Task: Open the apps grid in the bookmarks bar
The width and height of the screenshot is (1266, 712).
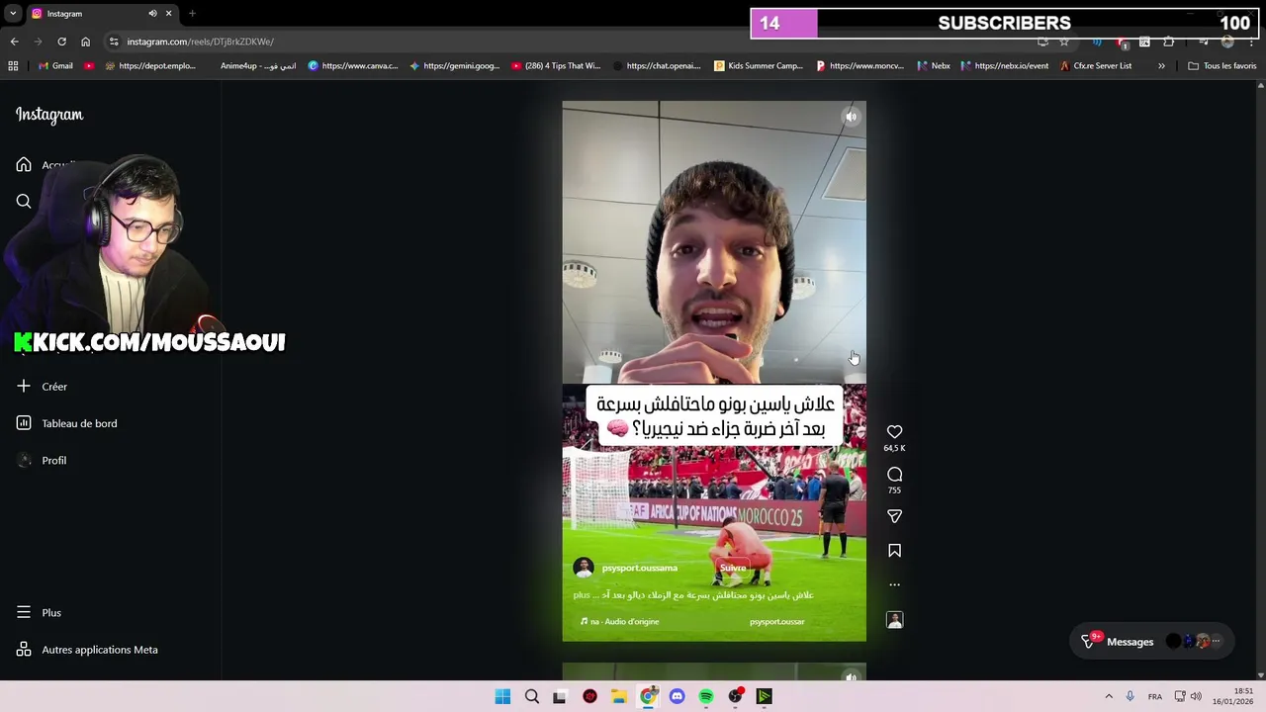Action: point(13,66)
